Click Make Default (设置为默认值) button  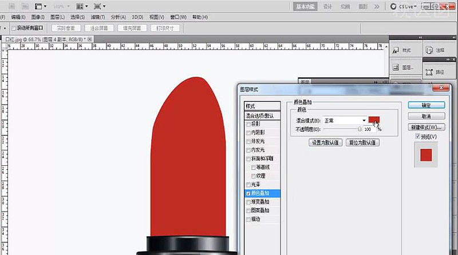(x=325, y=143)
